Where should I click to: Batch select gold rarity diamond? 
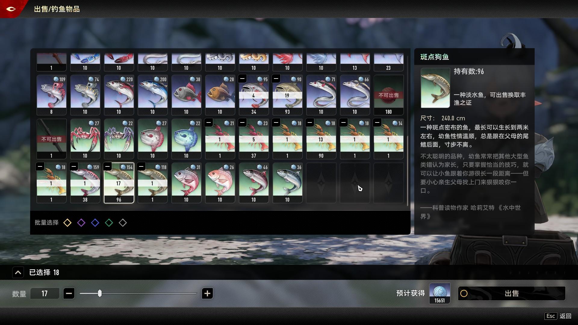pyautogui.click(x=67, y=223)
